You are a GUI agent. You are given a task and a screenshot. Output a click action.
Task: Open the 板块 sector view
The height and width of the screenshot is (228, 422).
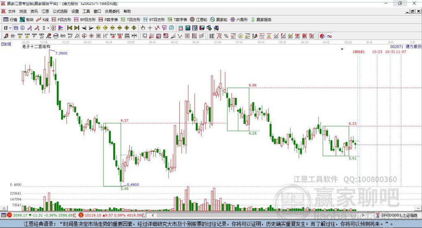coord(26,20)
